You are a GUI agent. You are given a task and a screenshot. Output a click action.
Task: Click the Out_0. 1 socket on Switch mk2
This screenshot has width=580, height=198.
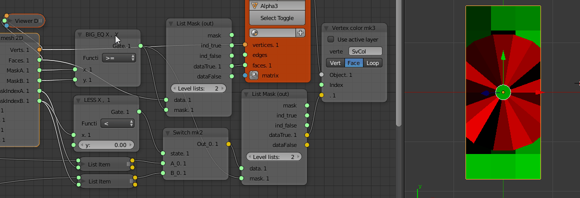(228, 144)
